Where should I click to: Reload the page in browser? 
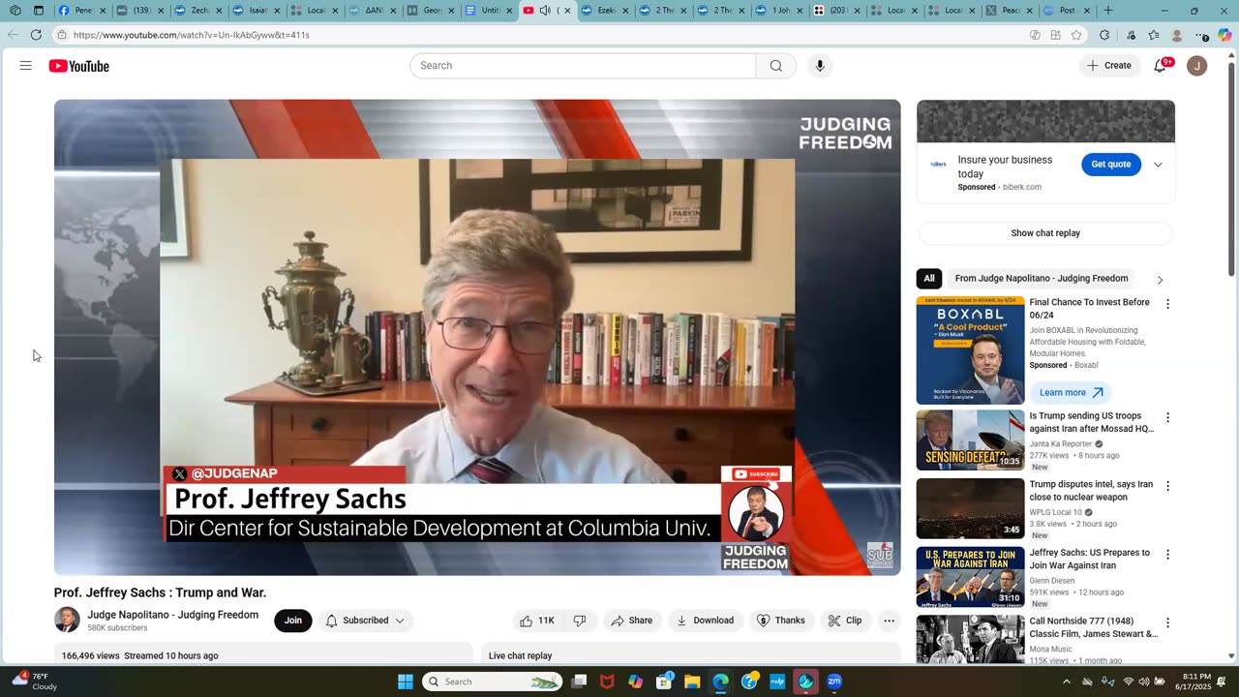(36, 35)
